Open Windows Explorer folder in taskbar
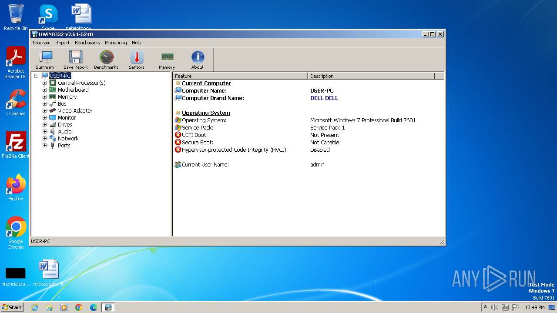This screenshot has height=313, width=557. [x=49, y=307]
